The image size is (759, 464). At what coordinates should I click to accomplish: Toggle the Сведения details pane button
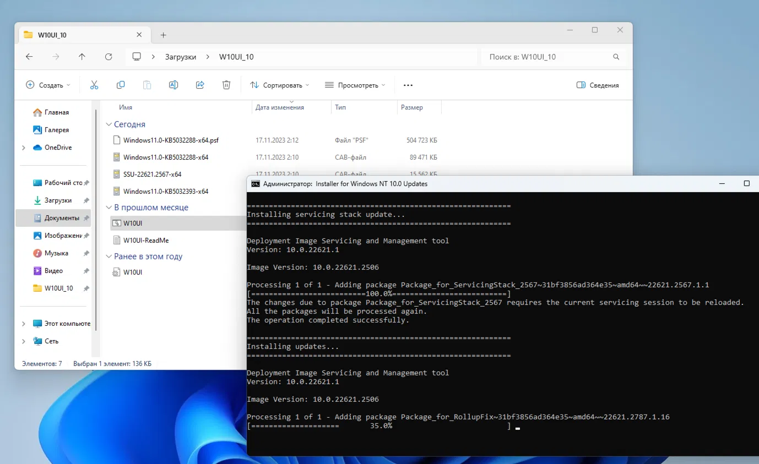pyautogui.click(x=598, y=85)
